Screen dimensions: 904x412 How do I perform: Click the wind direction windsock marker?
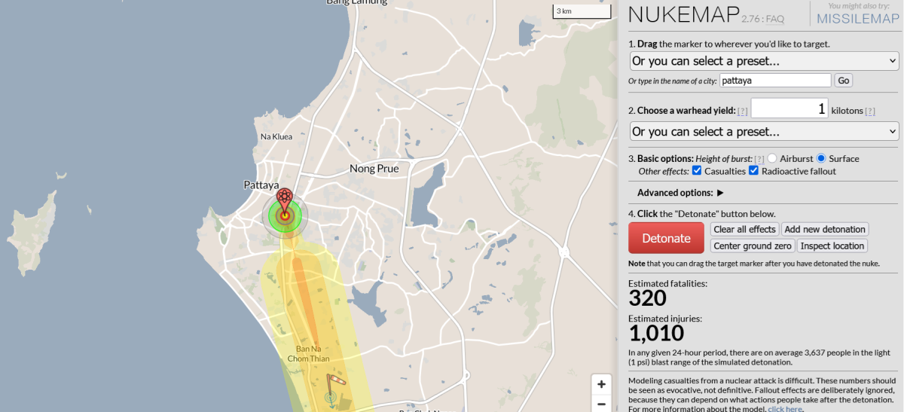click(x=338, y=380)
